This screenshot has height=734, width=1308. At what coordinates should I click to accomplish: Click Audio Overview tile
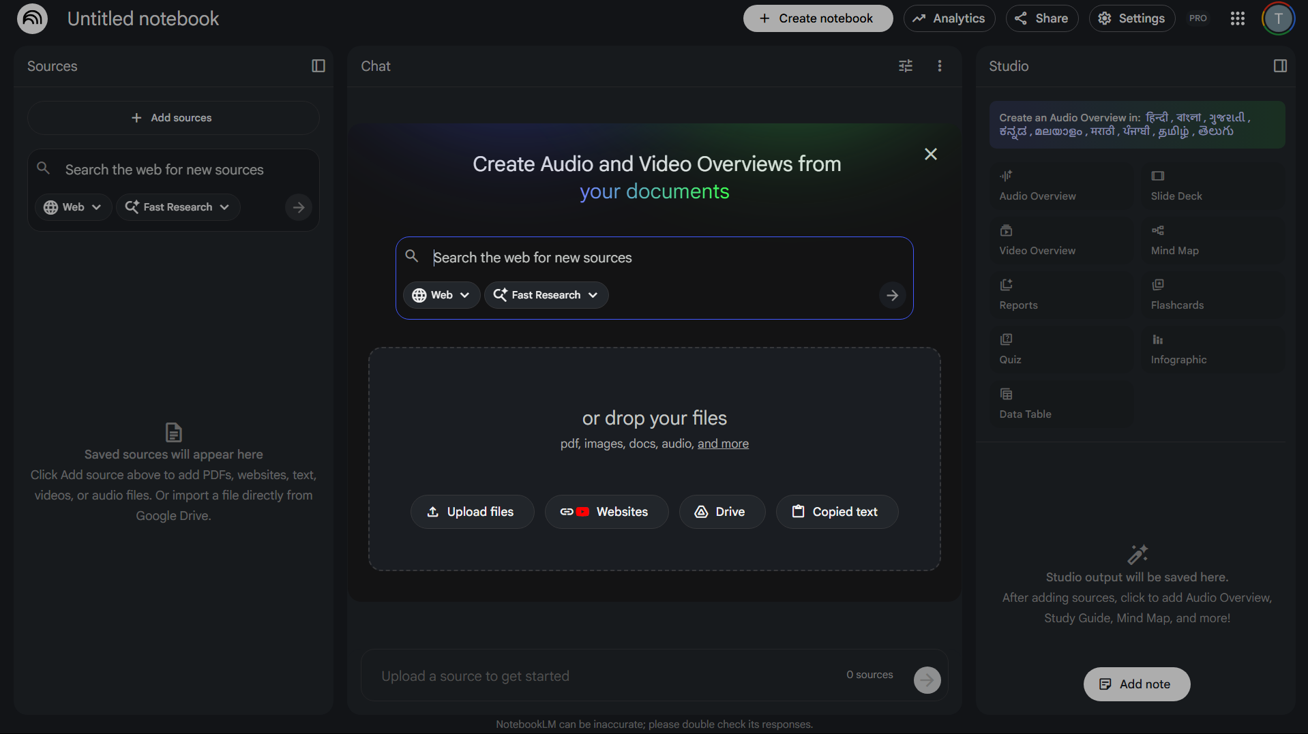1062,185
